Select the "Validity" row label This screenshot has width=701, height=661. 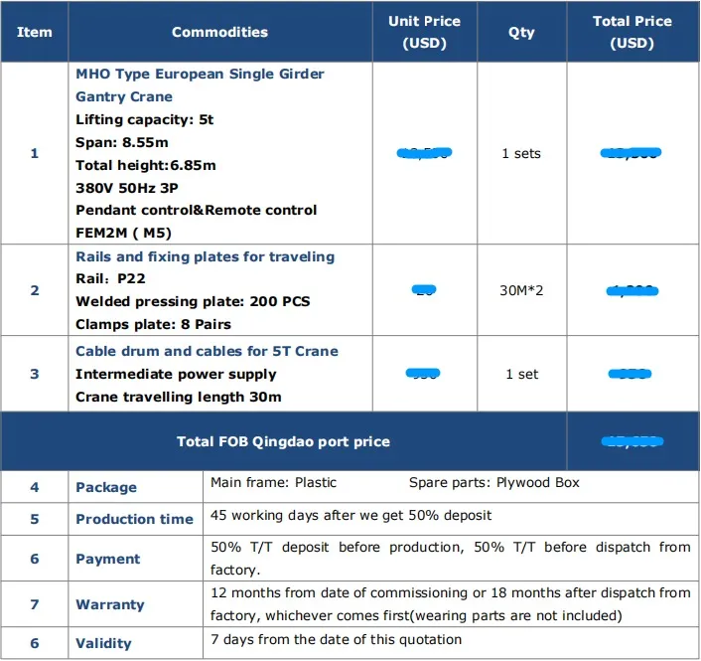click(103, 643)
